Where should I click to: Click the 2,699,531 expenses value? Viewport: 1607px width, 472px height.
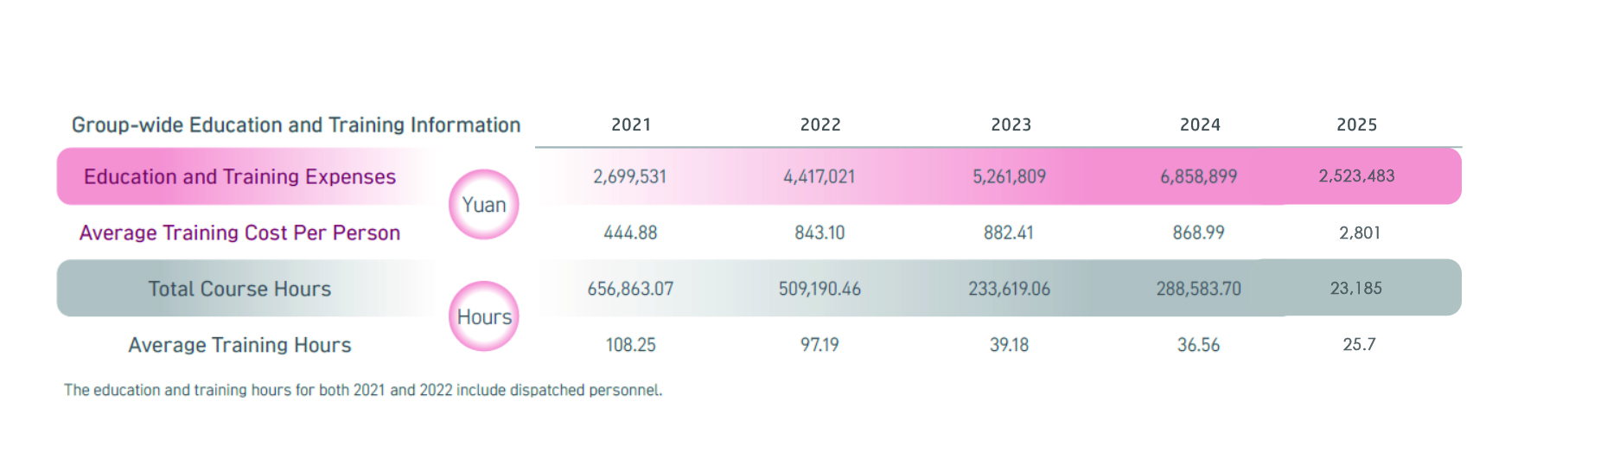point(629,177)
